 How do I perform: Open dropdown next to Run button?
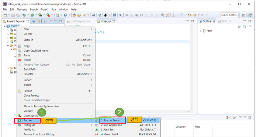tap(36, 15)
